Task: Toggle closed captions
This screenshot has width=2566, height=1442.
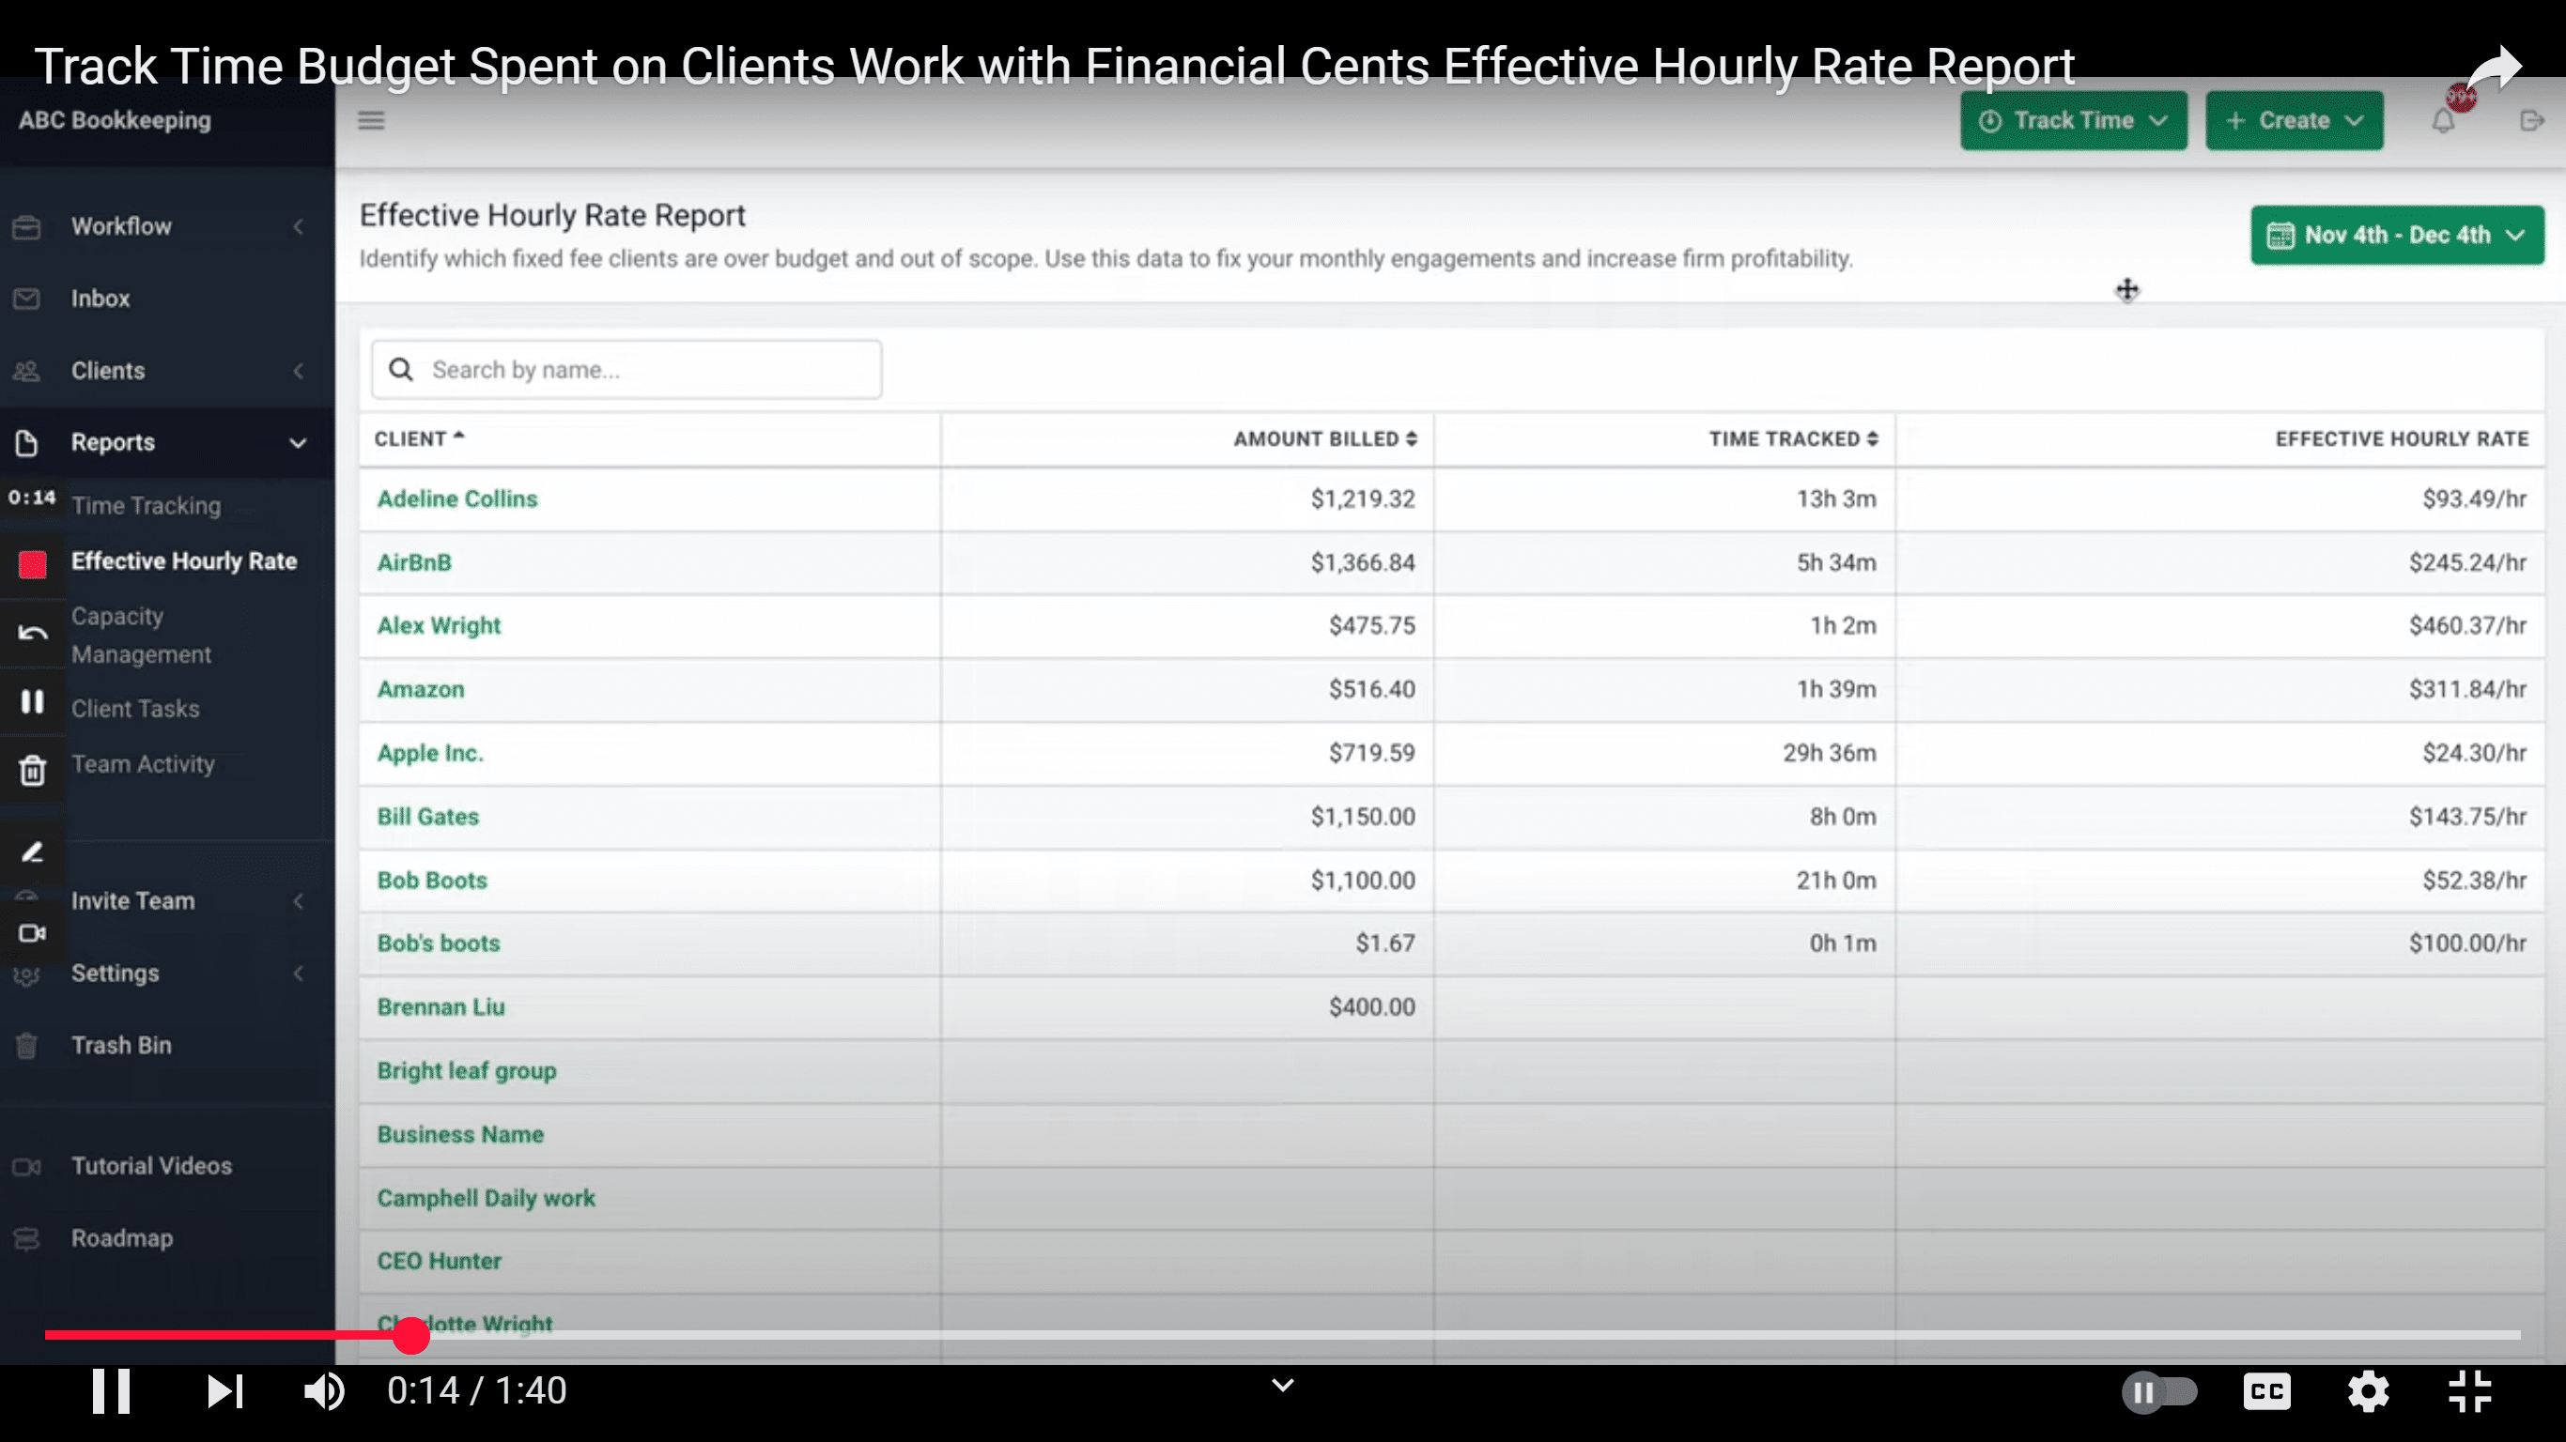Action: (x=2266, y=1391)
